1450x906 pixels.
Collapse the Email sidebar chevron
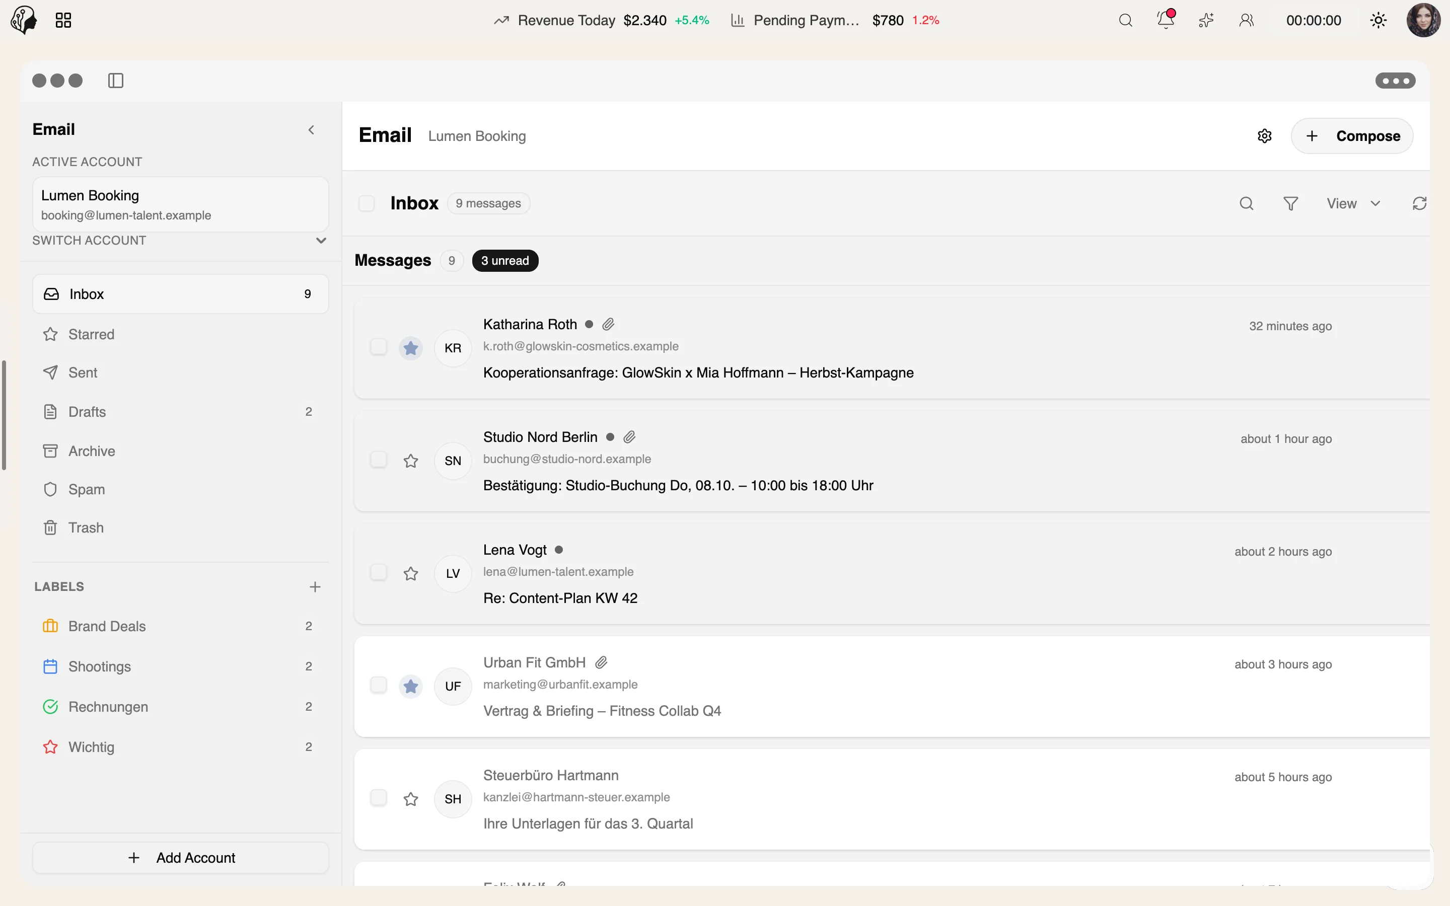click(311, 130)
